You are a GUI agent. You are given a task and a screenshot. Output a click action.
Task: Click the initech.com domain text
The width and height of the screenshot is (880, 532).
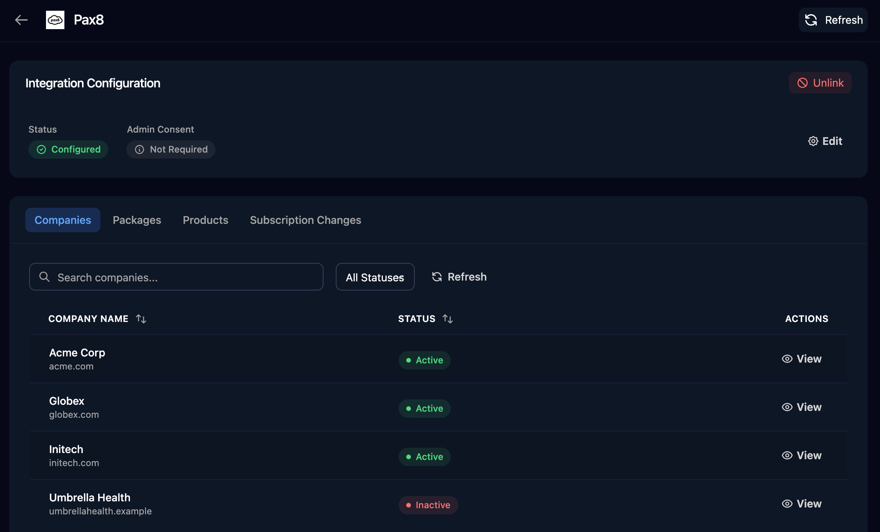tap(74, 463)
